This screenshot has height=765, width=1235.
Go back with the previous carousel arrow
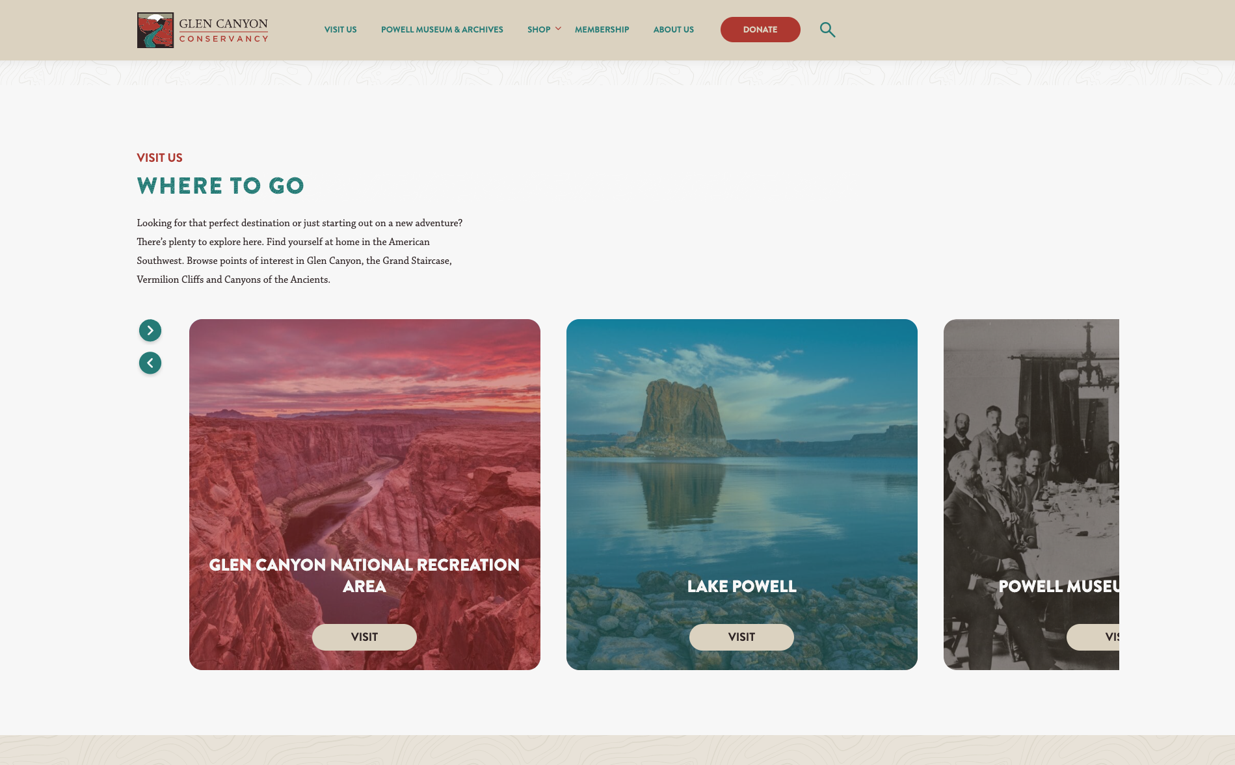coord(150,363)
